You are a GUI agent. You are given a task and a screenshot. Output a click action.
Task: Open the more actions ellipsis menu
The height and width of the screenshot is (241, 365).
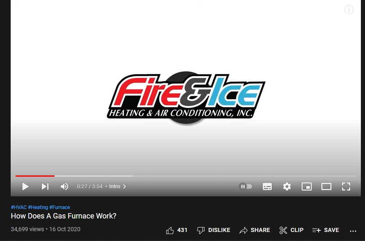pos(353,231)
